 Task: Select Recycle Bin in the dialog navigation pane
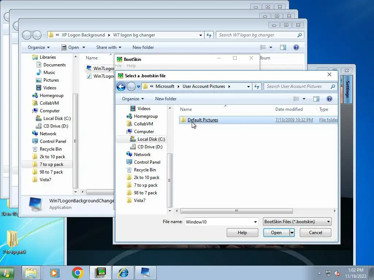(x=145, y=170)
